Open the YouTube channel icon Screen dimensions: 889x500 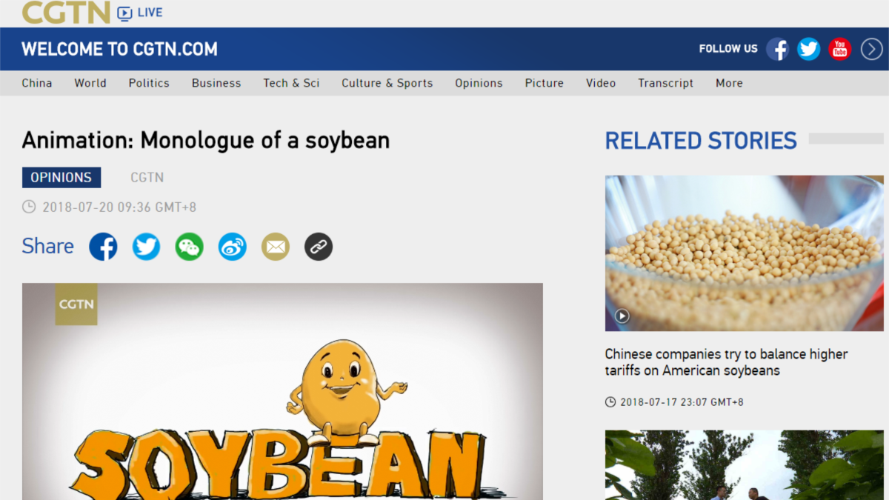click(839, 49)
